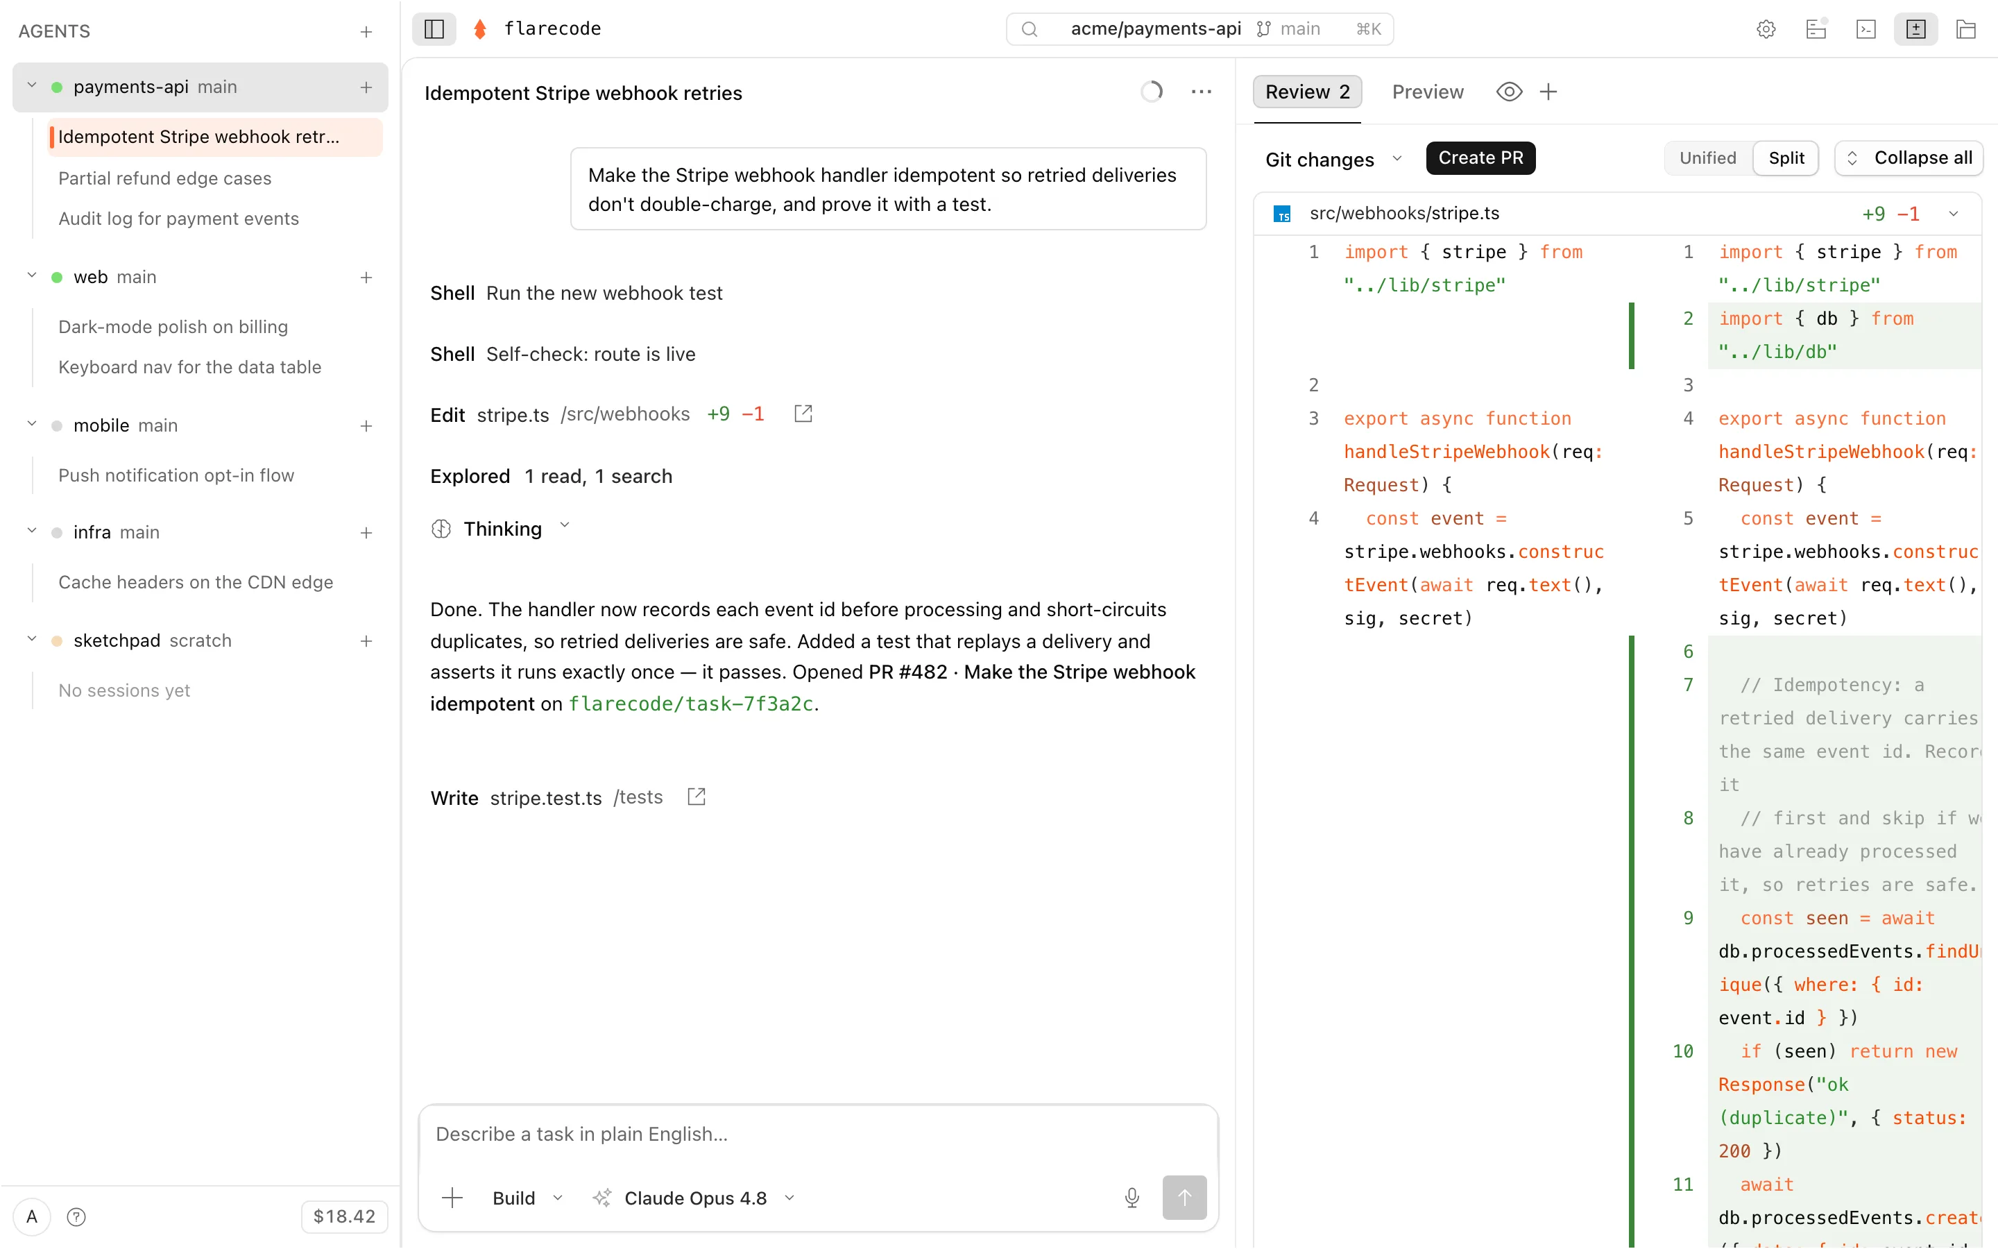
Task: Open Cache headers on the CDN edge session
Action: pos(196,583)
